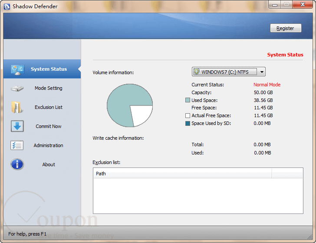The width and height of the screenshot is (316, 243).
Task: Click the Exclusion List folder icon
Action: (17, 107)
